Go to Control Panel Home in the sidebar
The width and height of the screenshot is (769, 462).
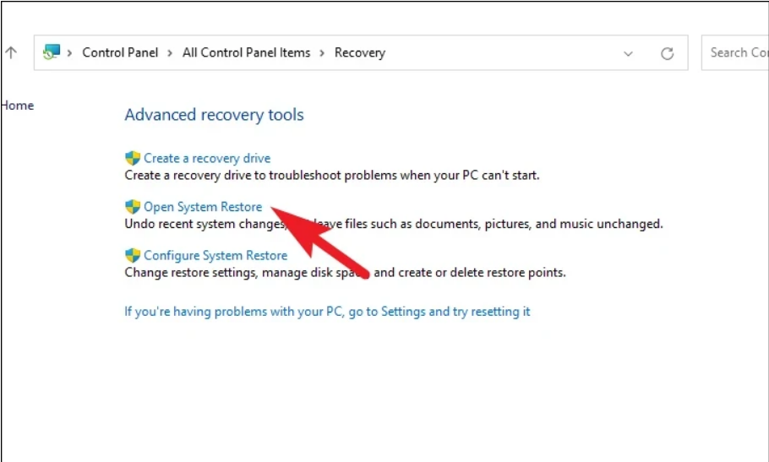click(x=17, y=106)
